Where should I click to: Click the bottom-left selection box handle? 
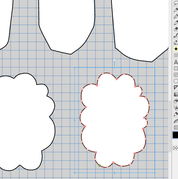pos(74,173)
